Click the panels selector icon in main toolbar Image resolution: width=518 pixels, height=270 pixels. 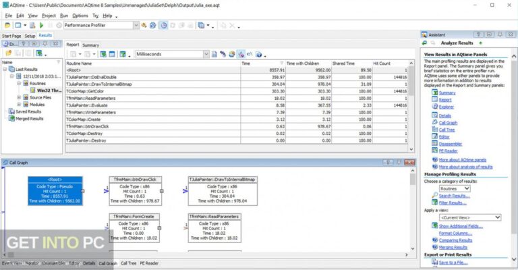tap(201, 25)
